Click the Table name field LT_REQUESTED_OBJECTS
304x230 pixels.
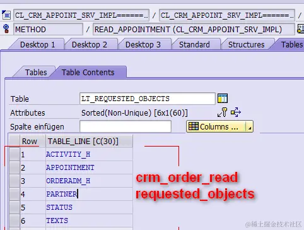coord(148,99)
